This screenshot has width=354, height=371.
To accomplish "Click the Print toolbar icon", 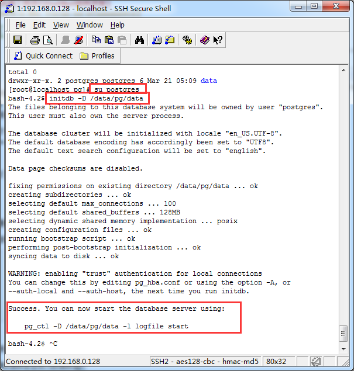I will [x=35, y=40].
